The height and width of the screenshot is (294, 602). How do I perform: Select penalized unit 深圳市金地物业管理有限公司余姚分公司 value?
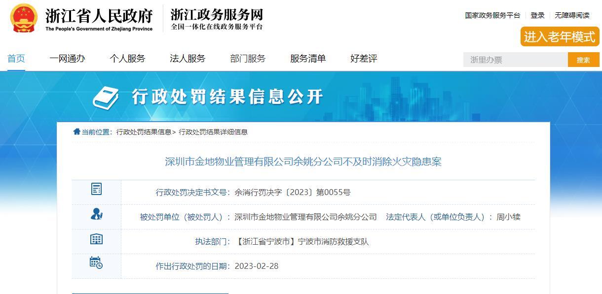pyautogui.click(x=306, y=217)
